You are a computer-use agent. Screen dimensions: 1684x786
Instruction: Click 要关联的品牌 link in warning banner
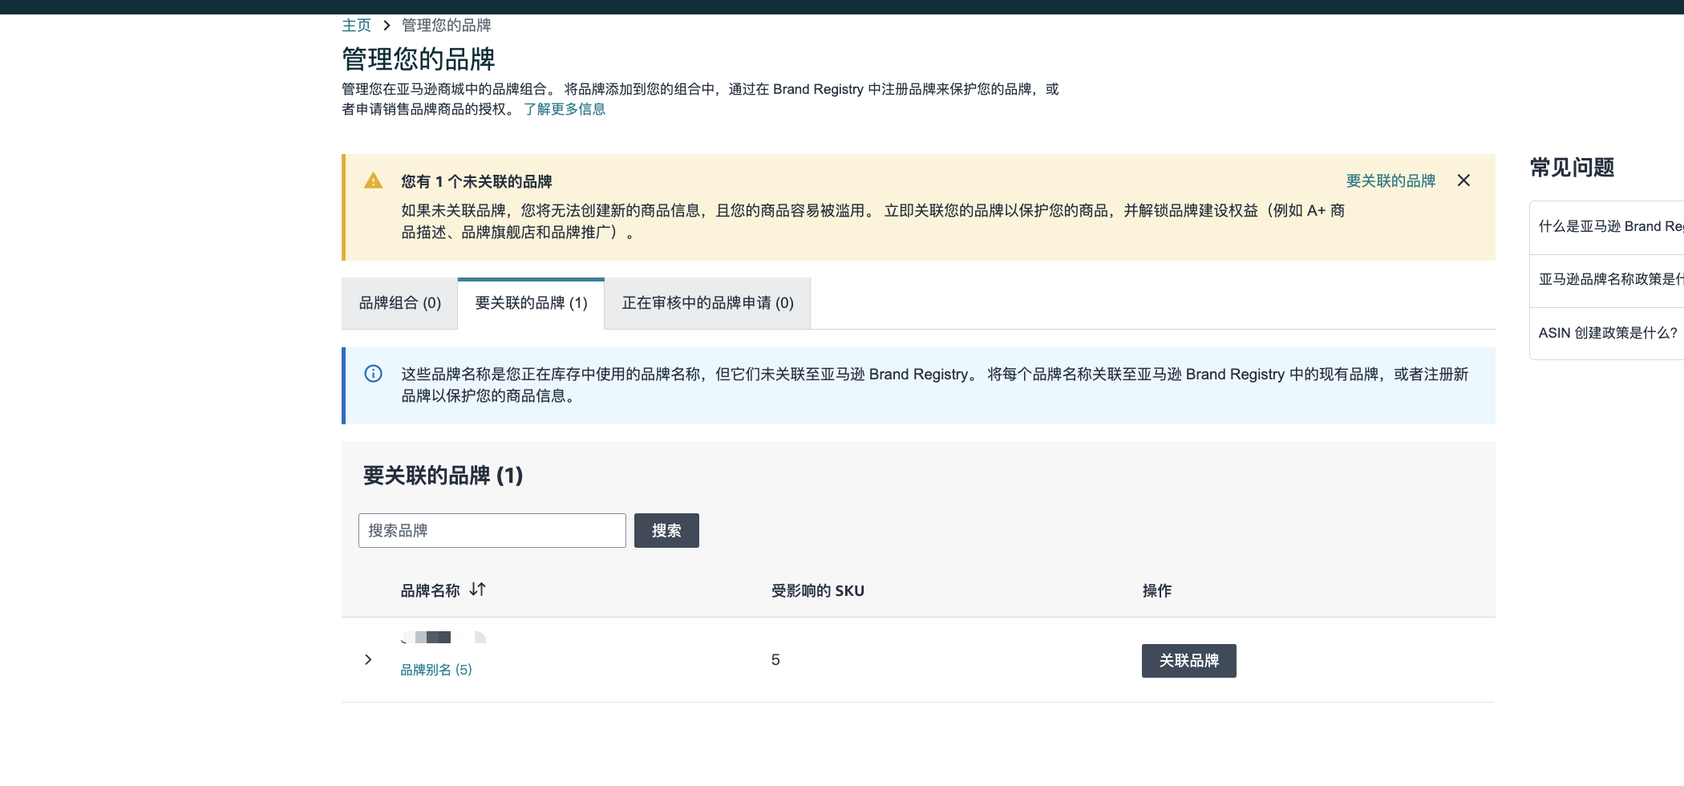pos(1390,180)
